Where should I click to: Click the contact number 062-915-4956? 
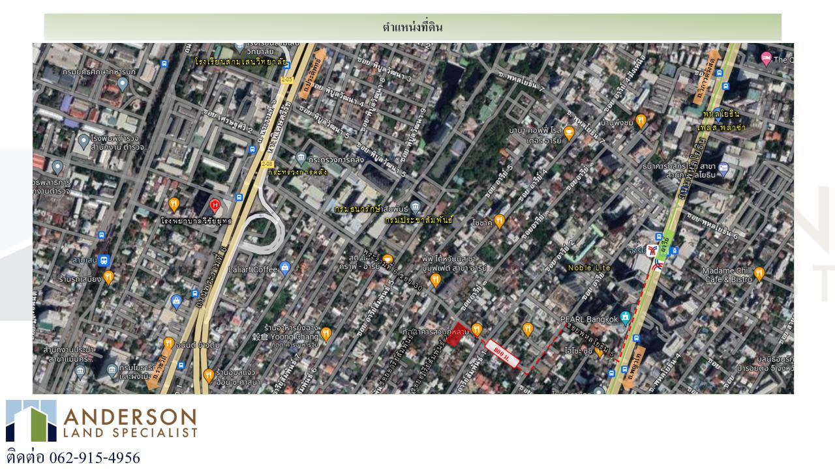[x=94, y=457]
